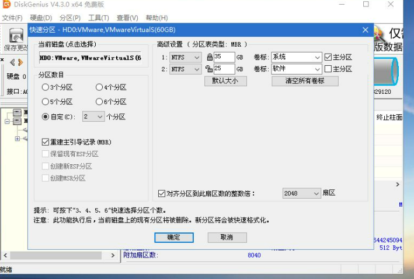Open custom partition count dropdown showing 2
Screen dimensions: 414x279
[93, 116]
